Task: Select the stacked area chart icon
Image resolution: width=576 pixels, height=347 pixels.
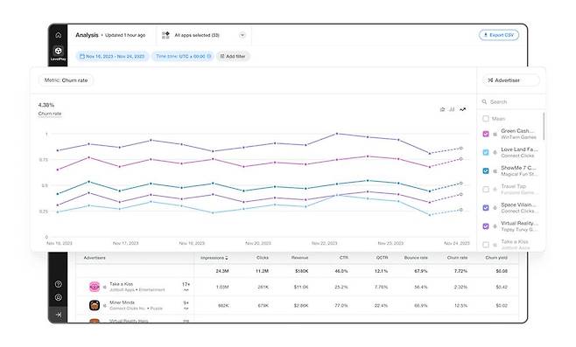Action: 442,109
